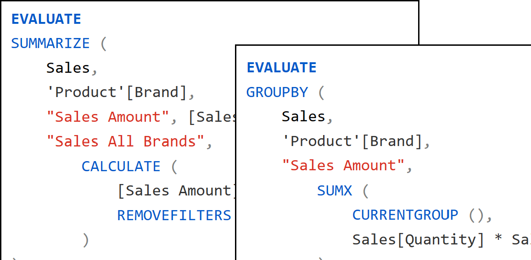The height and width of the screenshot is (260, 531).
Task: Click opening parenthesis after SUMMARIZE
Action: [103, 44]
